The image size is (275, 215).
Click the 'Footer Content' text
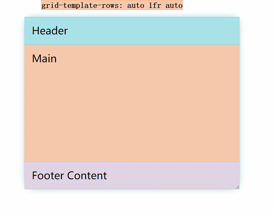point(70,175)
